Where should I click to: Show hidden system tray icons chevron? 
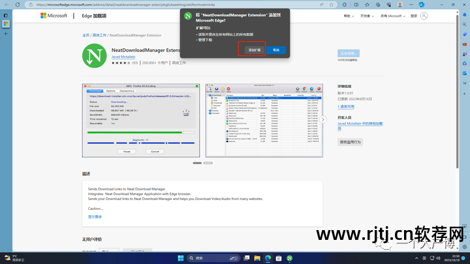pos(416,258)
